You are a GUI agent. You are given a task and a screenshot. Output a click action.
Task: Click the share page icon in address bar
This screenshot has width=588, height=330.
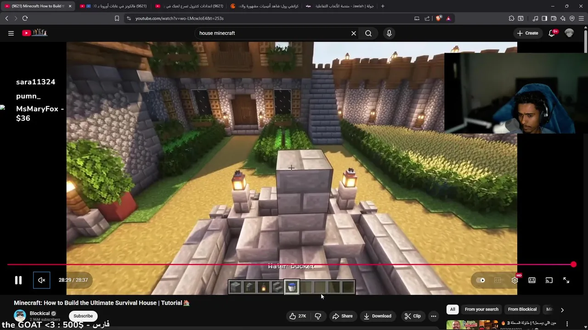point(427,18)
